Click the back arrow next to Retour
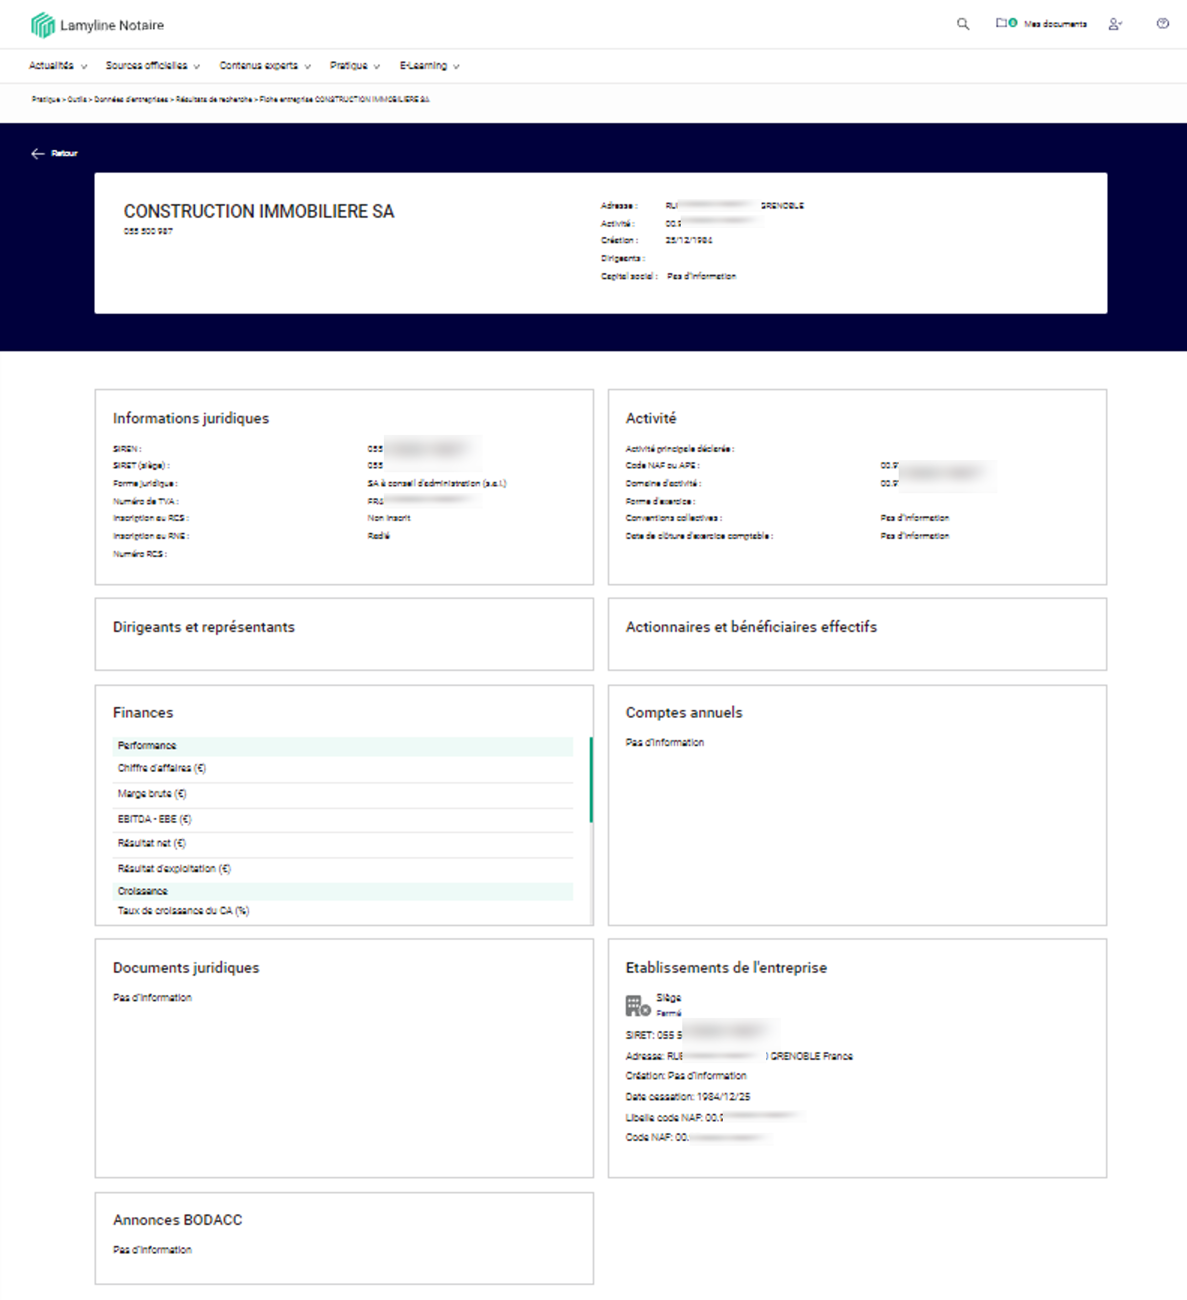Viewport: 1187px width, 1300px height. (37, 153)
